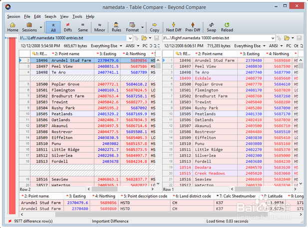Open the Tools menu
Image resolution: width=308 pixels, height=228 pixels.
77,16
